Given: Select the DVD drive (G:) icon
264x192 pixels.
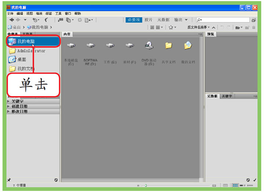Looking at the screenshot, I should (149, 46).
